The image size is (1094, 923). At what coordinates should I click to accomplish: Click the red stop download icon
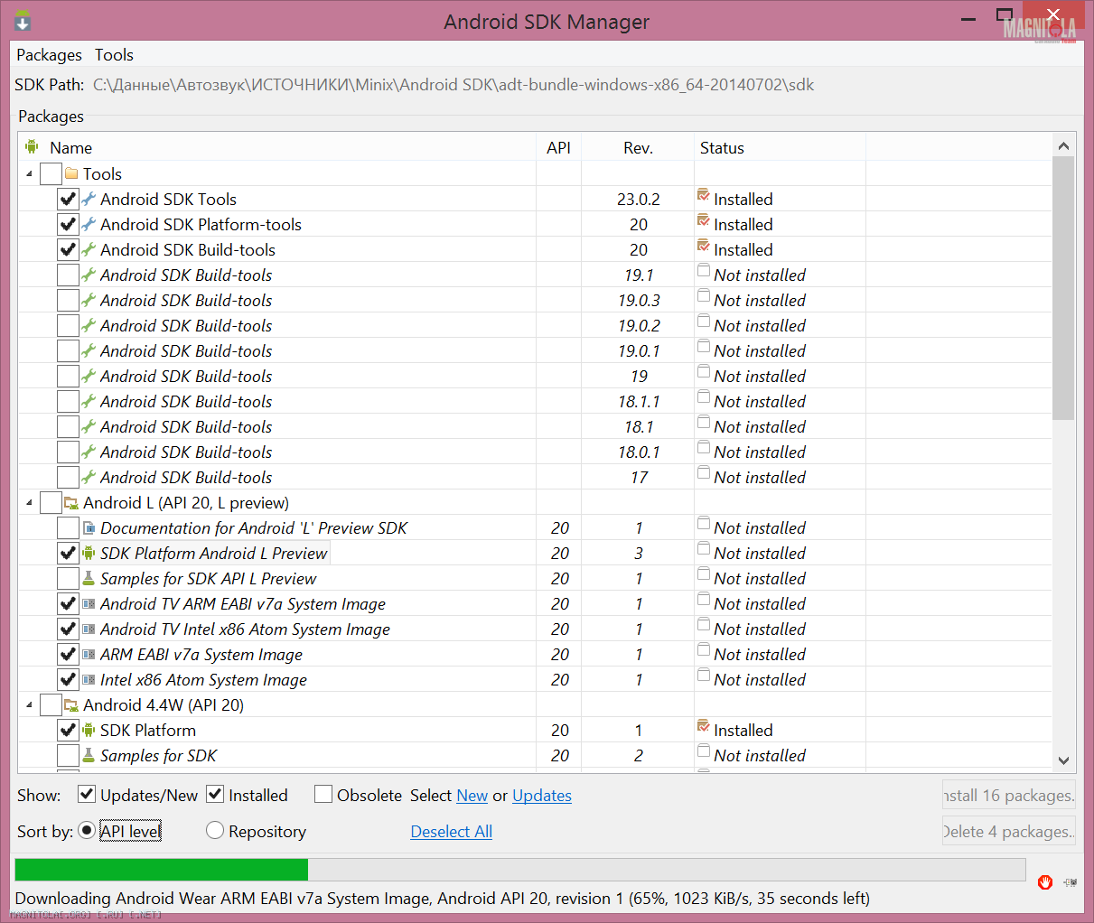click(x=1045, y=882)
